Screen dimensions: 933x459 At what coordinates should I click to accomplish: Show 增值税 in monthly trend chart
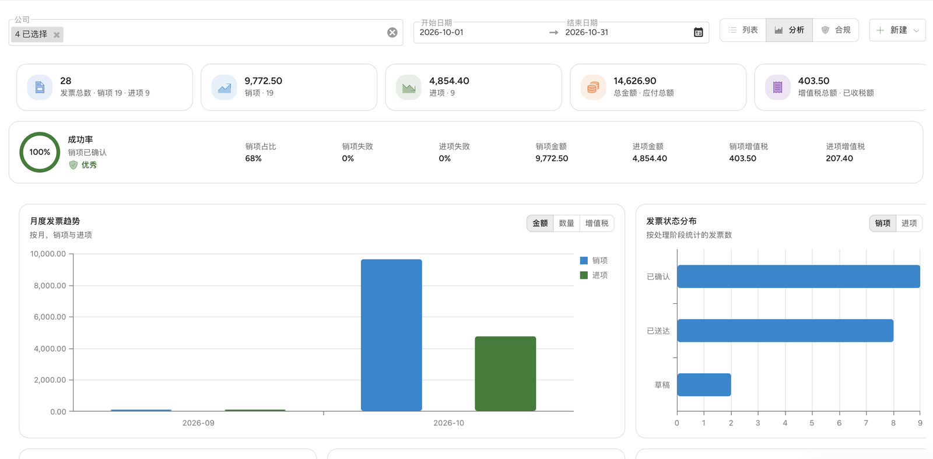point(597,223)
